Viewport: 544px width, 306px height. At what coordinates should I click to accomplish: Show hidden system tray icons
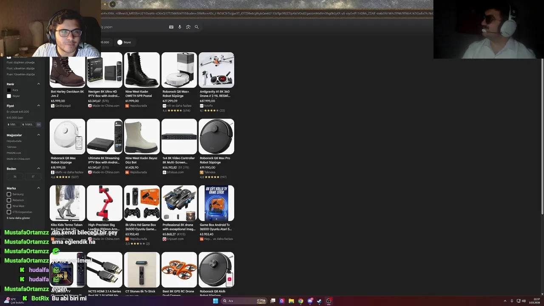(x=505, y=301)
